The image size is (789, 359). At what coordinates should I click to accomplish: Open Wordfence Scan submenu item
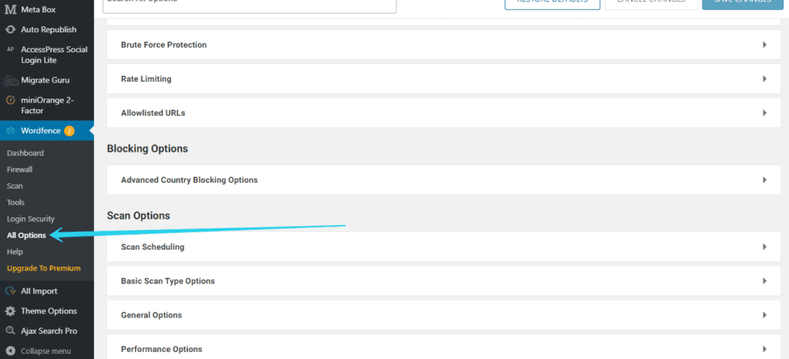click(15, 186)
